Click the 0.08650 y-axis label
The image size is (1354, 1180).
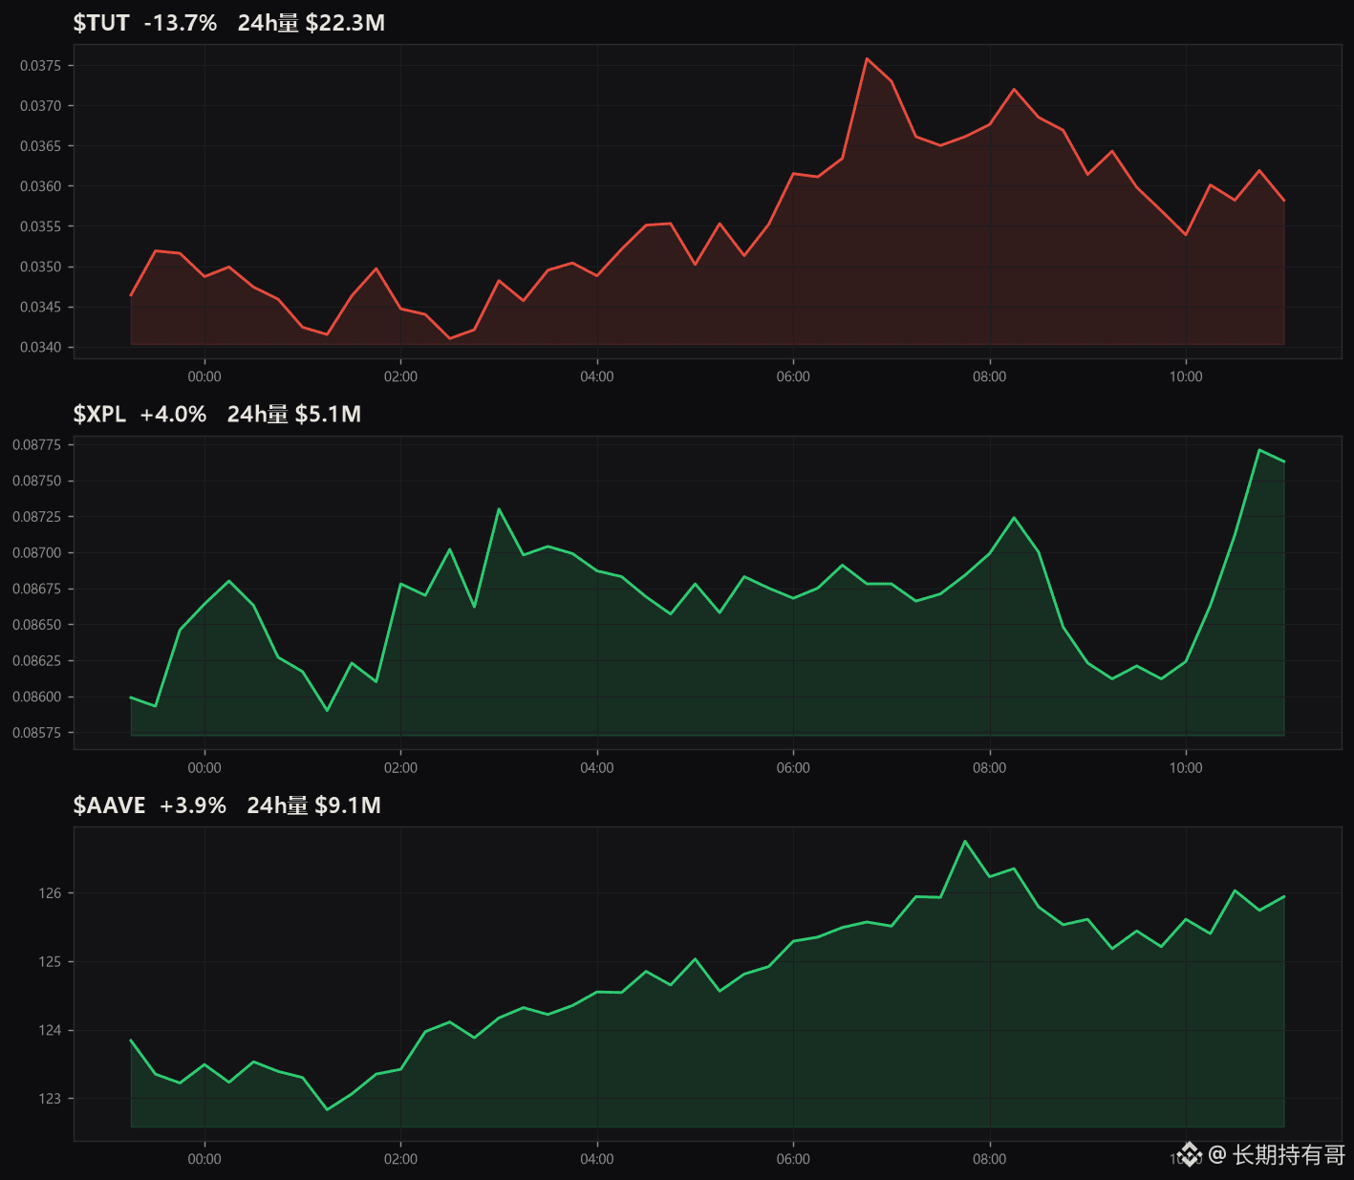(36, 625)
